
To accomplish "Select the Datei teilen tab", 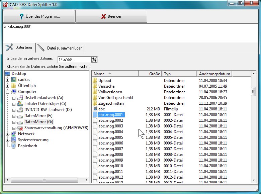I will pos(20,48).
